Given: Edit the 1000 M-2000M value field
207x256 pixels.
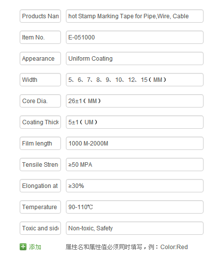Looking at the screenshot, I should pos(135,144).
